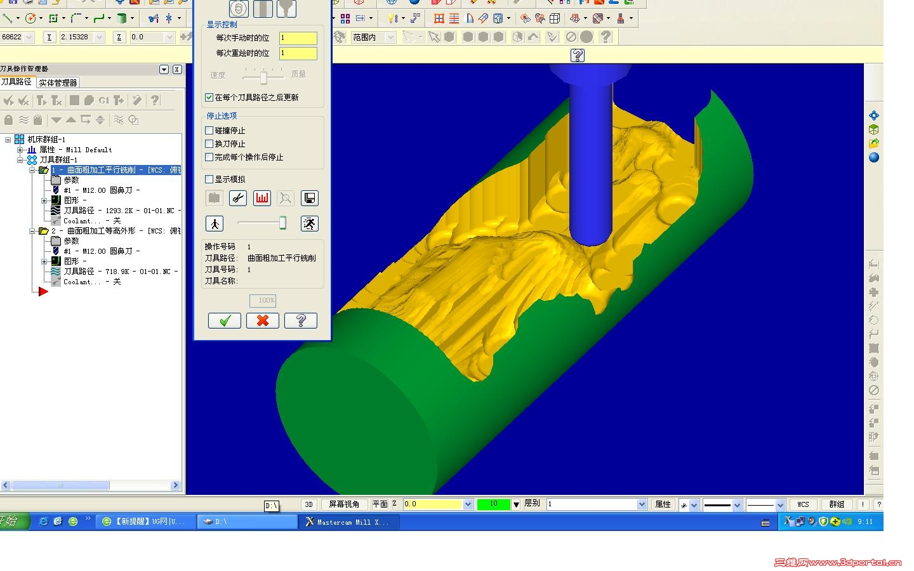Switch to 实体管理器 tab
The image size is (914, 571).
(x=58, y=83)
